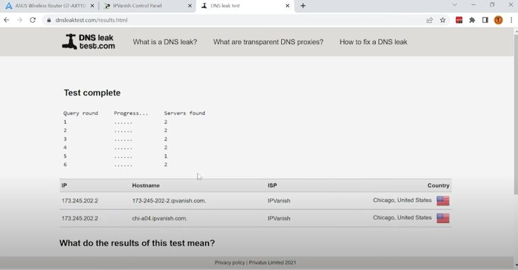
Task: Bookmark this page with the star icon
Action: point(443,20)
